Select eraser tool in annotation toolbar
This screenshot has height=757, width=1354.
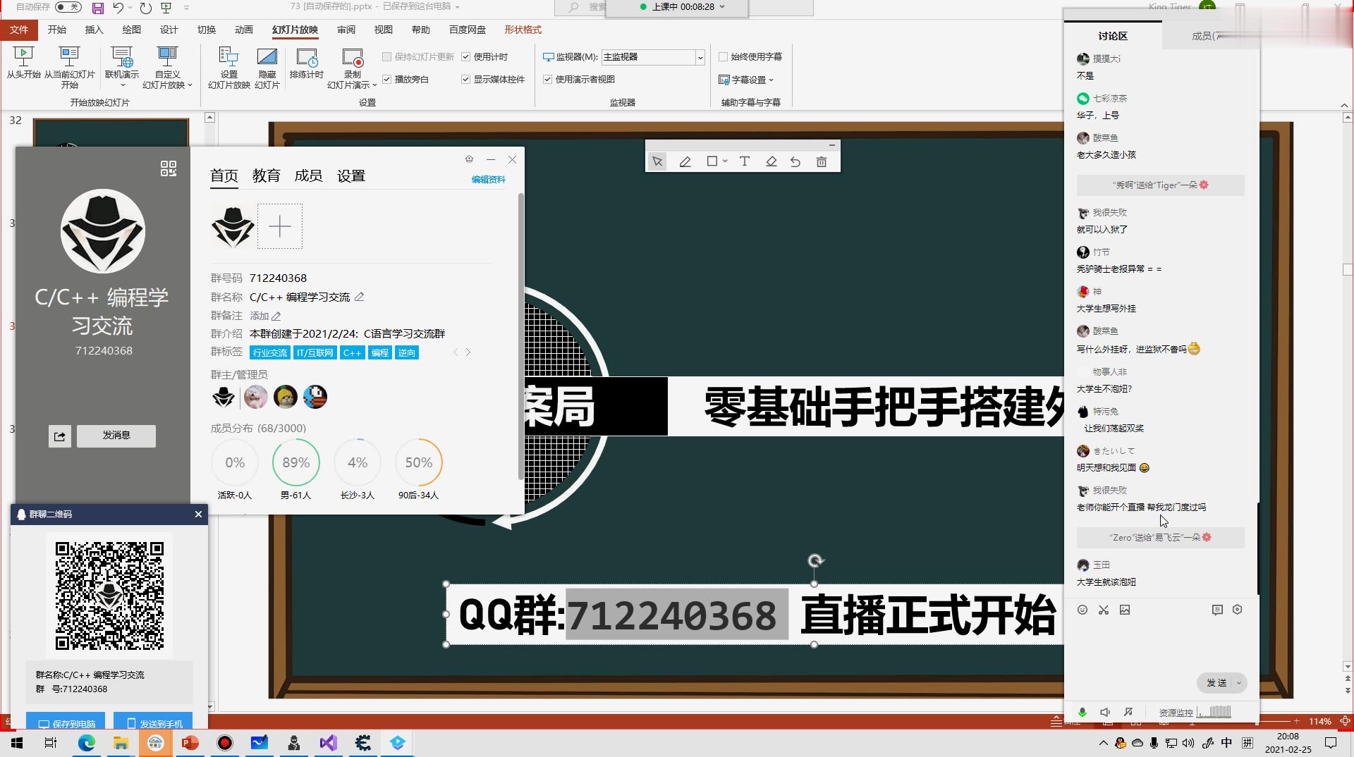(x=771, y=161)
